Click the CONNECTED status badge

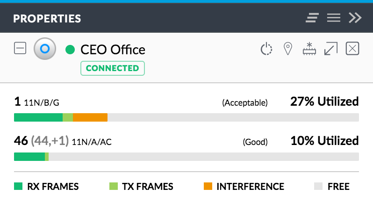[113, 68]
